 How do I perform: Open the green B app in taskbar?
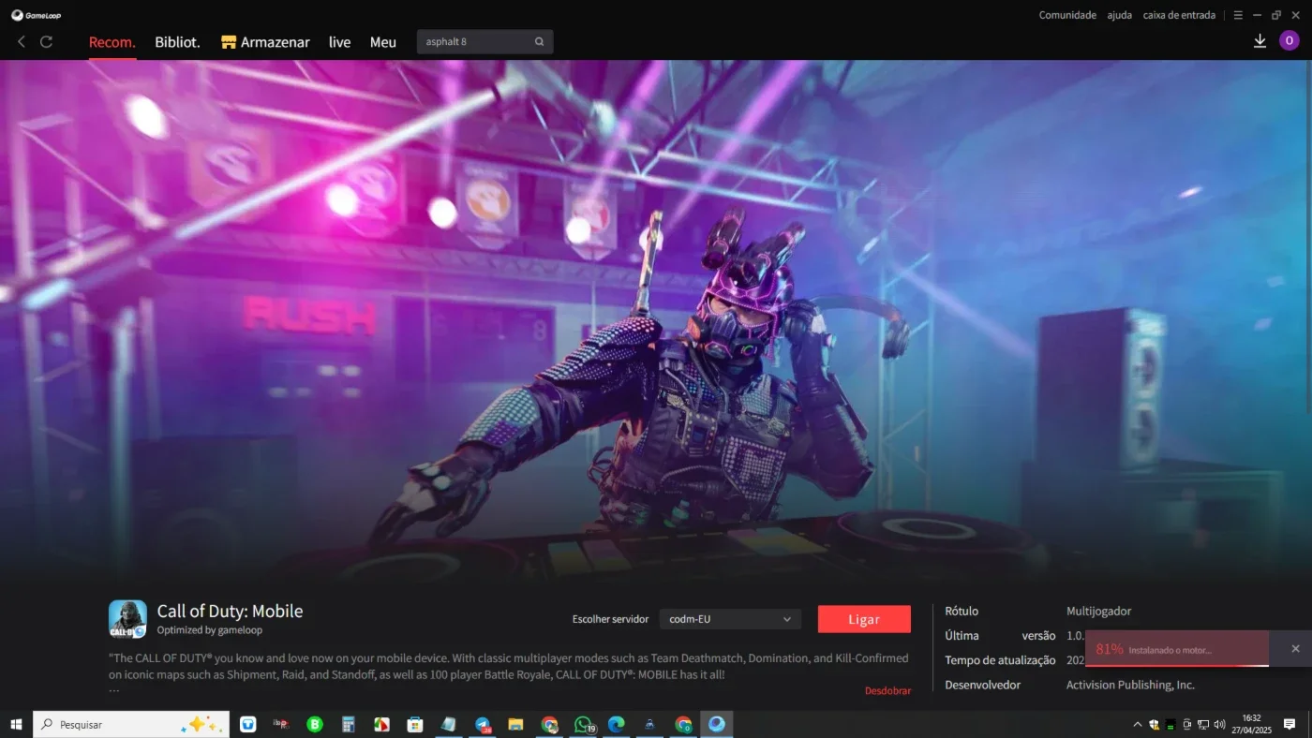point(315,724)
